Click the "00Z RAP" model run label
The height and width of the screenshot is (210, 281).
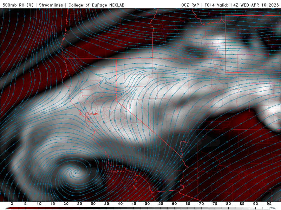pos(190,5)
